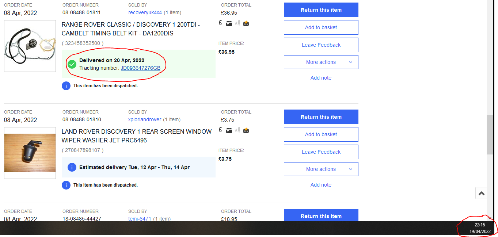Visit seller xplorlandrover's page
The width and height of the screenshot is (498, 237).
coord(145,119)
